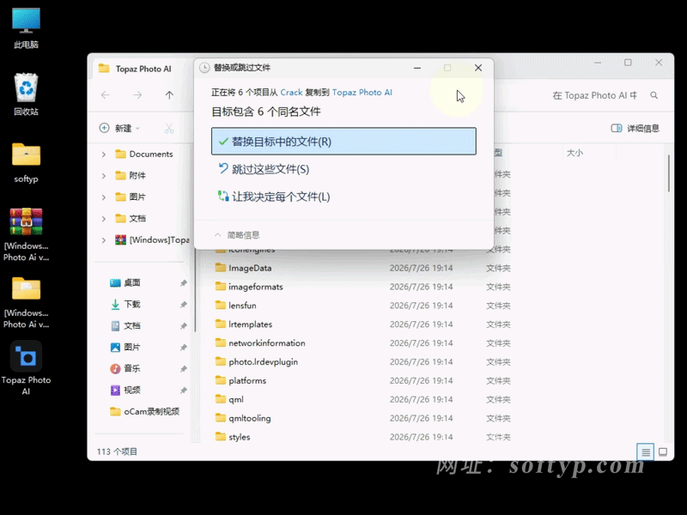Switch to large thumbnails view in the status bar
Image resolution: width=687 pixels, height=515 pixels.
coord(663,452)
